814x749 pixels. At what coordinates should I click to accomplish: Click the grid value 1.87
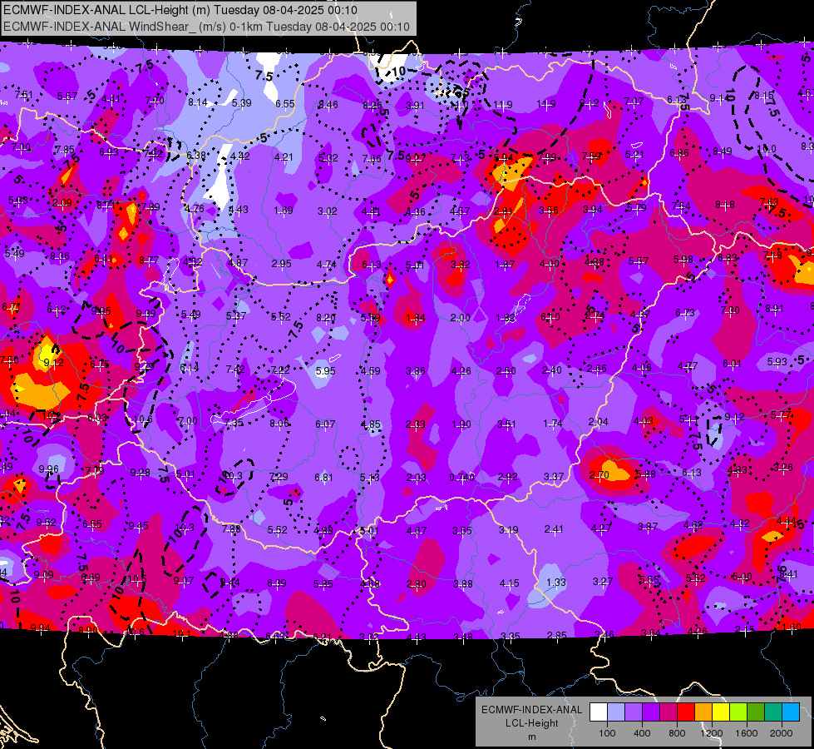[x=505, y=265]
